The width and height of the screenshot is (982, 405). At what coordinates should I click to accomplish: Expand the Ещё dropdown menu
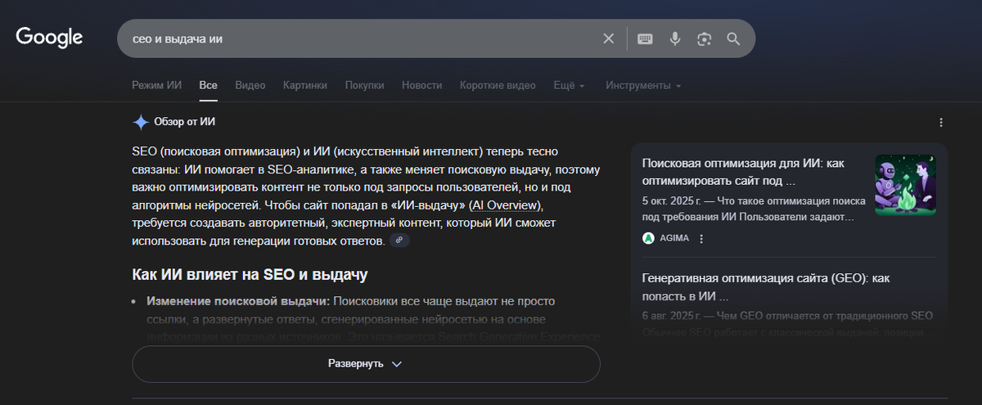570,85
